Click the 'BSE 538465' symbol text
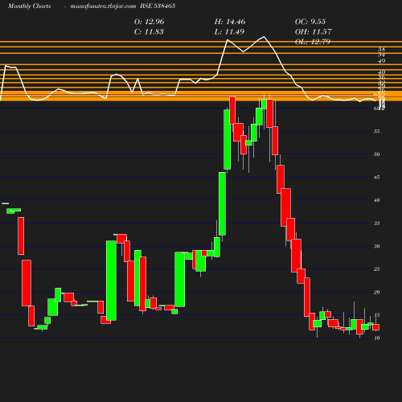402x402 pixels. click(158, 6)
